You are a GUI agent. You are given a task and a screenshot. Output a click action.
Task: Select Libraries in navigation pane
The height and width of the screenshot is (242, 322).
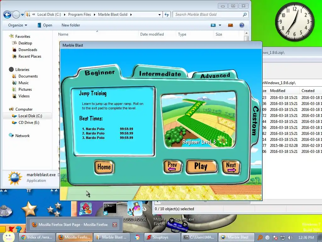coord(22,70)
